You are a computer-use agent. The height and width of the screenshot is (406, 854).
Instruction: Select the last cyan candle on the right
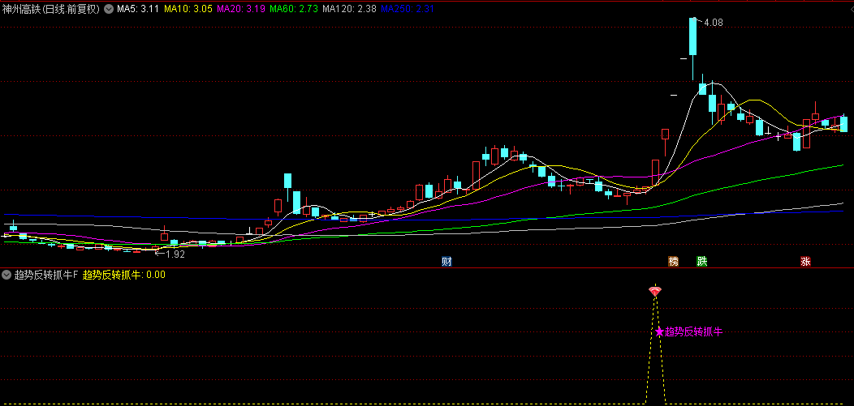(x=843, y=124)
